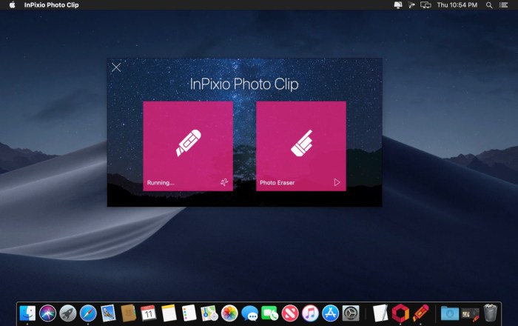Viewport: 518px width, 326px height.
Task: Open System Preferences gear icon
Action: pyautogui.click(x=351, y=313)
